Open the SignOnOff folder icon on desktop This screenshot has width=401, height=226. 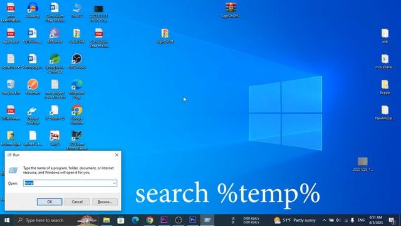[x=165, y=36]
